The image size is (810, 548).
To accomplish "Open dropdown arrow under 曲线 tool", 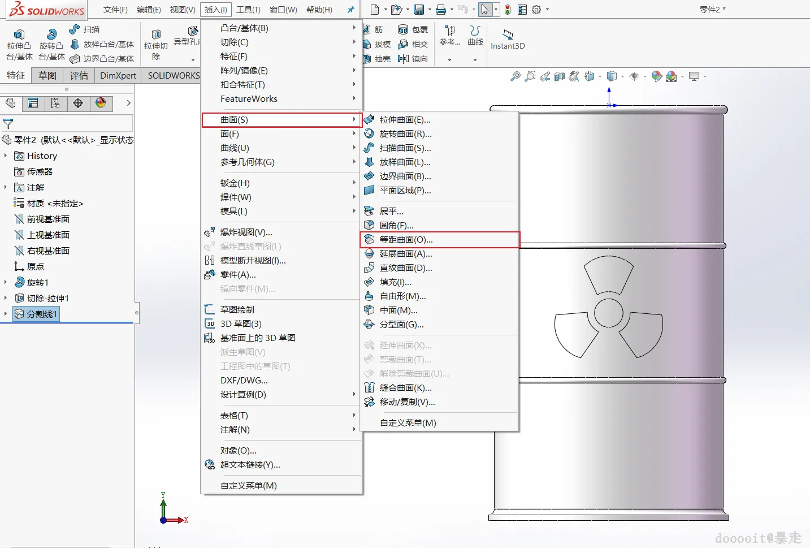I will tap(475, 60).
